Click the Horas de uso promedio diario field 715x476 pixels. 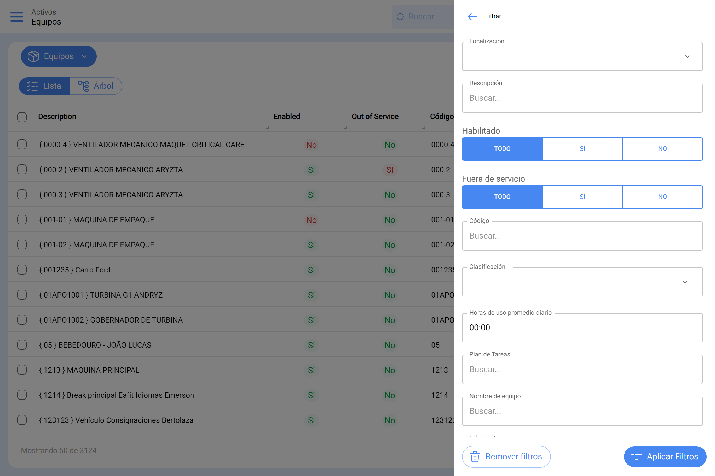(x=582, y=328)
